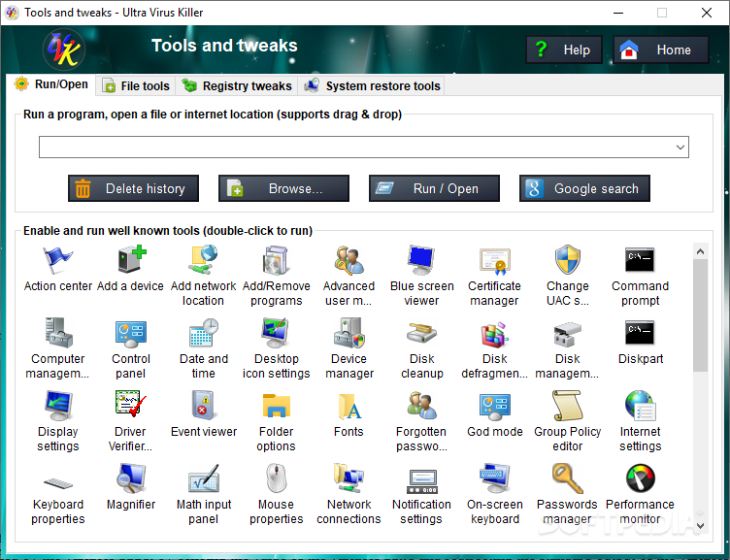Open the Help button
The height and width of the screenshot is (560, 730).
[564, 49]
